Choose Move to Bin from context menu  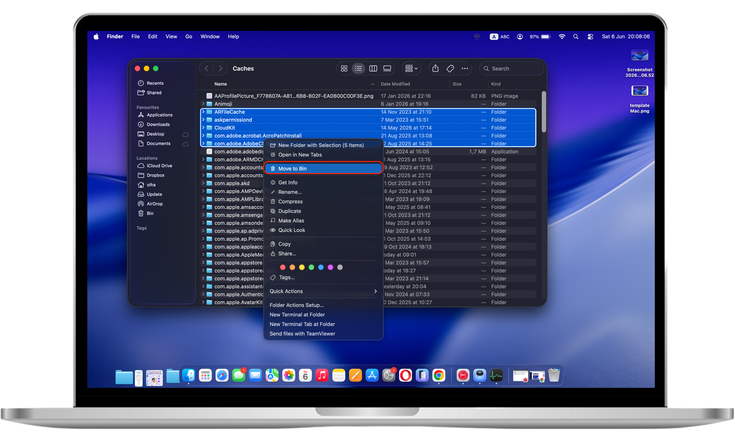[323, 168]
